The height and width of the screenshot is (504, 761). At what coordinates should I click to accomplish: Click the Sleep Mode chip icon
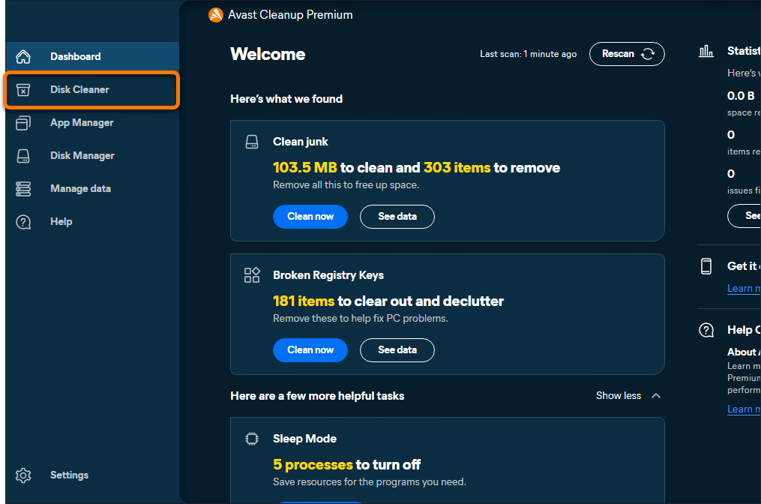pos(252,439)
